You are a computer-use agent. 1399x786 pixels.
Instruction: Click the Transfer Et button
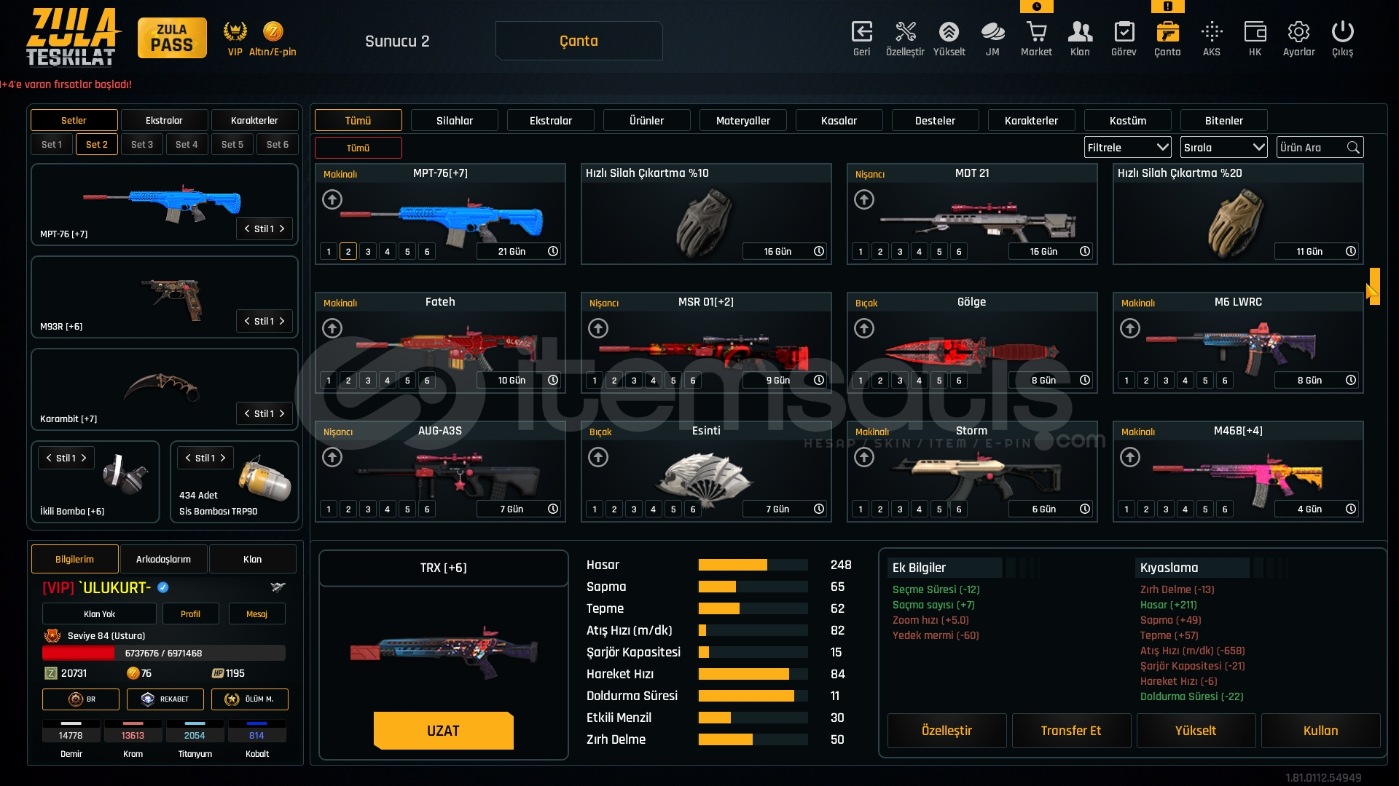1070,731
